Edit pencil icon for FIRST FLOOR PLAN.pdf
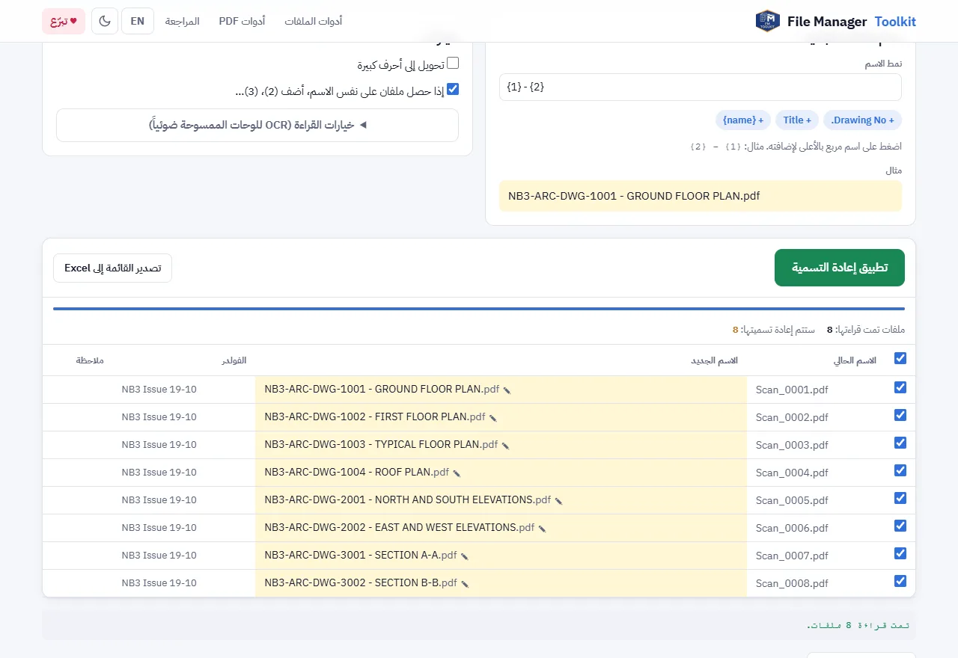This screenshot has height=658, width=958. [x=492, y=418]
